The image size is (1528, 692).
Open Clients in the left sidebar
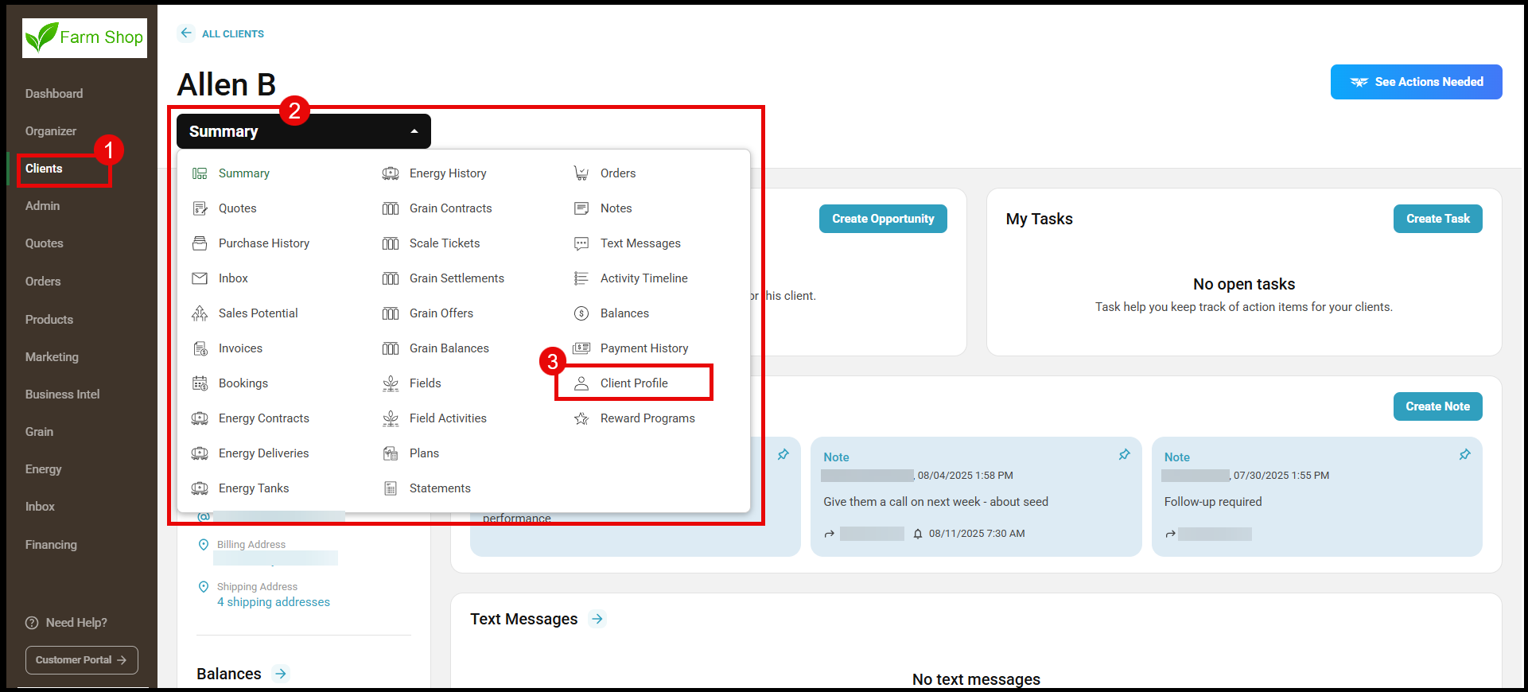click(44, 169)
